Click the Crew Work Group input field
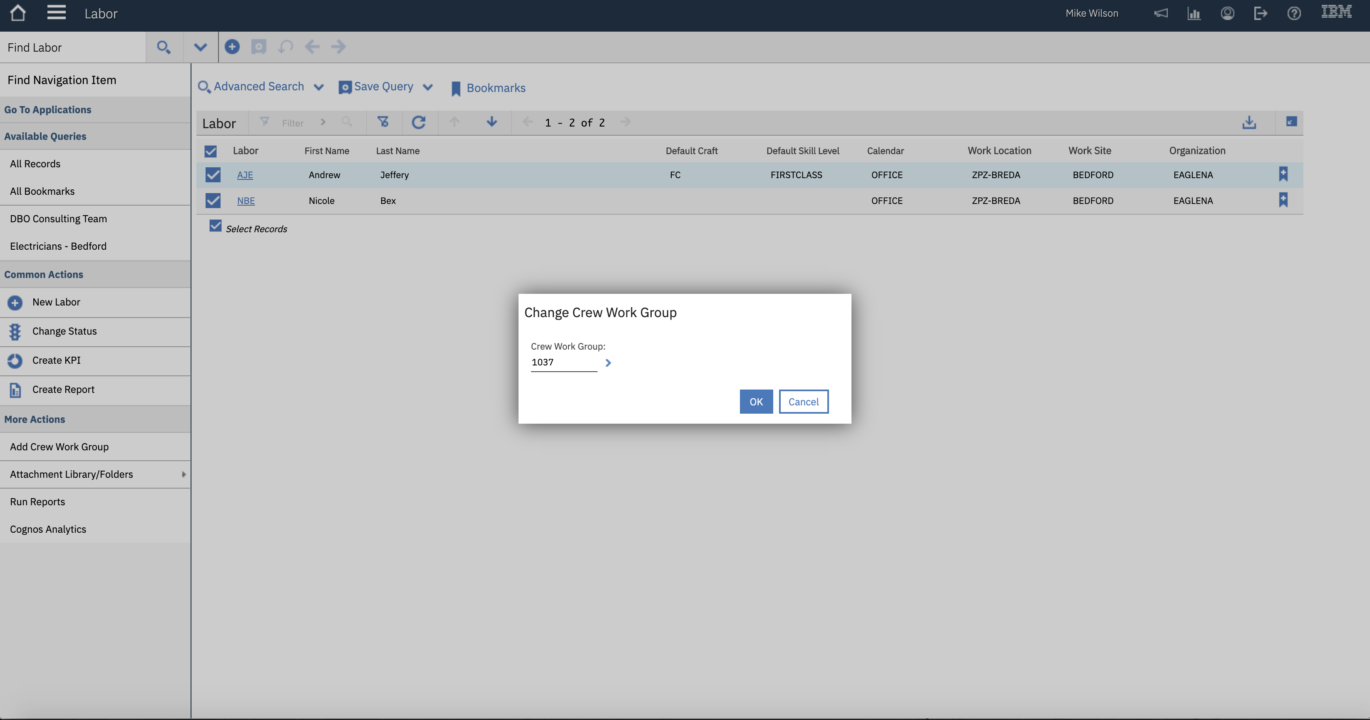1370x720 pixels. (x=563, y=362)
